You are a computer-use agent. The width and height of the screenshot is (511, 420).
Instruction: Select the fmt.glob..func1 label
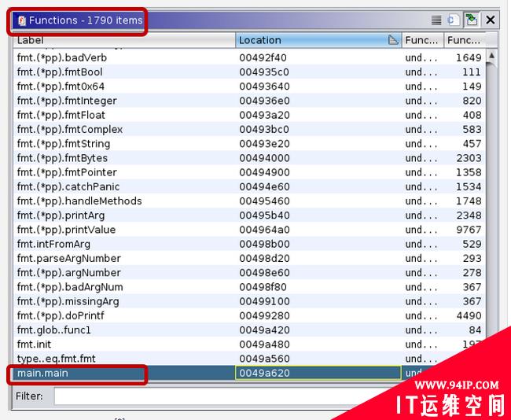coord(53,330)
